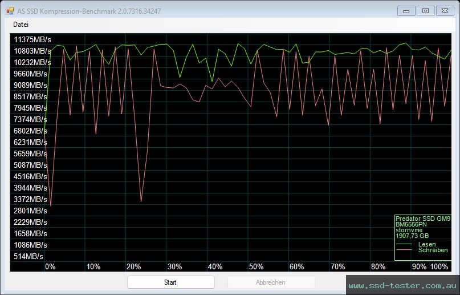The image size is (460, 295).
Task: Click the 60% x-axis label
Action: (x=296, y=267)
